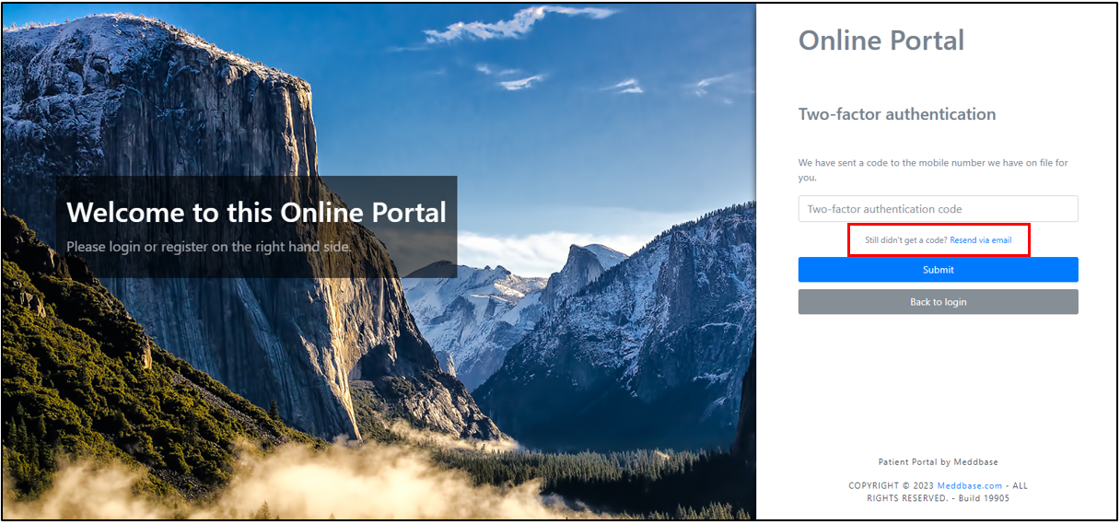Open the Meddbase.com link in footer

[x=969, y=485]
